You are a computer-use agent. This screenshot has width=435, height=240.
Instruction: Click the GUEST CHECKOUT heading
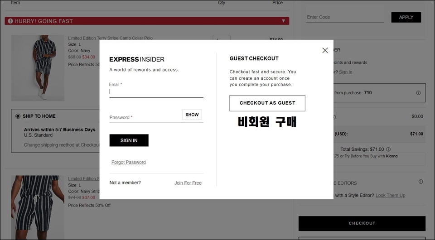click(254, 58)
